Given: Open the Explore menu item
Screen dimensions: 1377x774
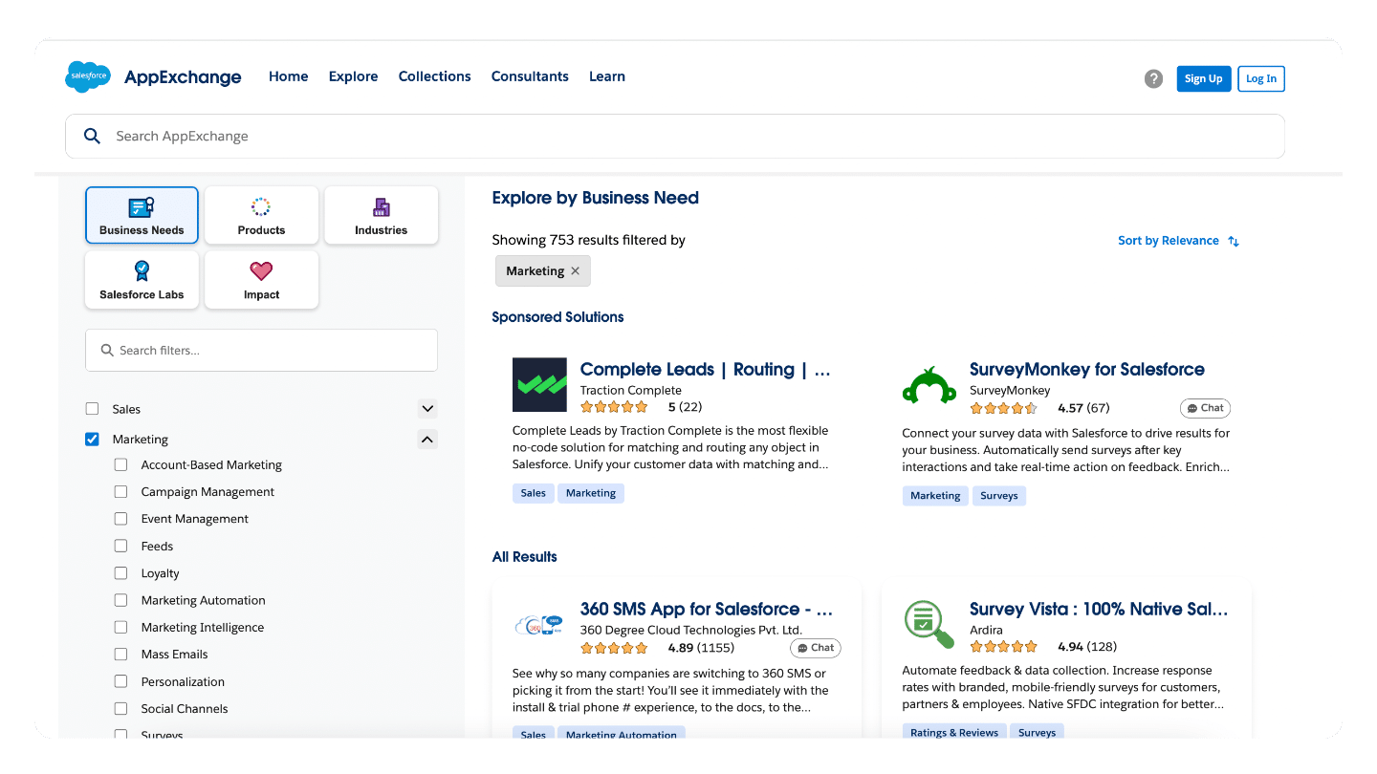Looking at the screenshot, I should [x=353, y=76].
